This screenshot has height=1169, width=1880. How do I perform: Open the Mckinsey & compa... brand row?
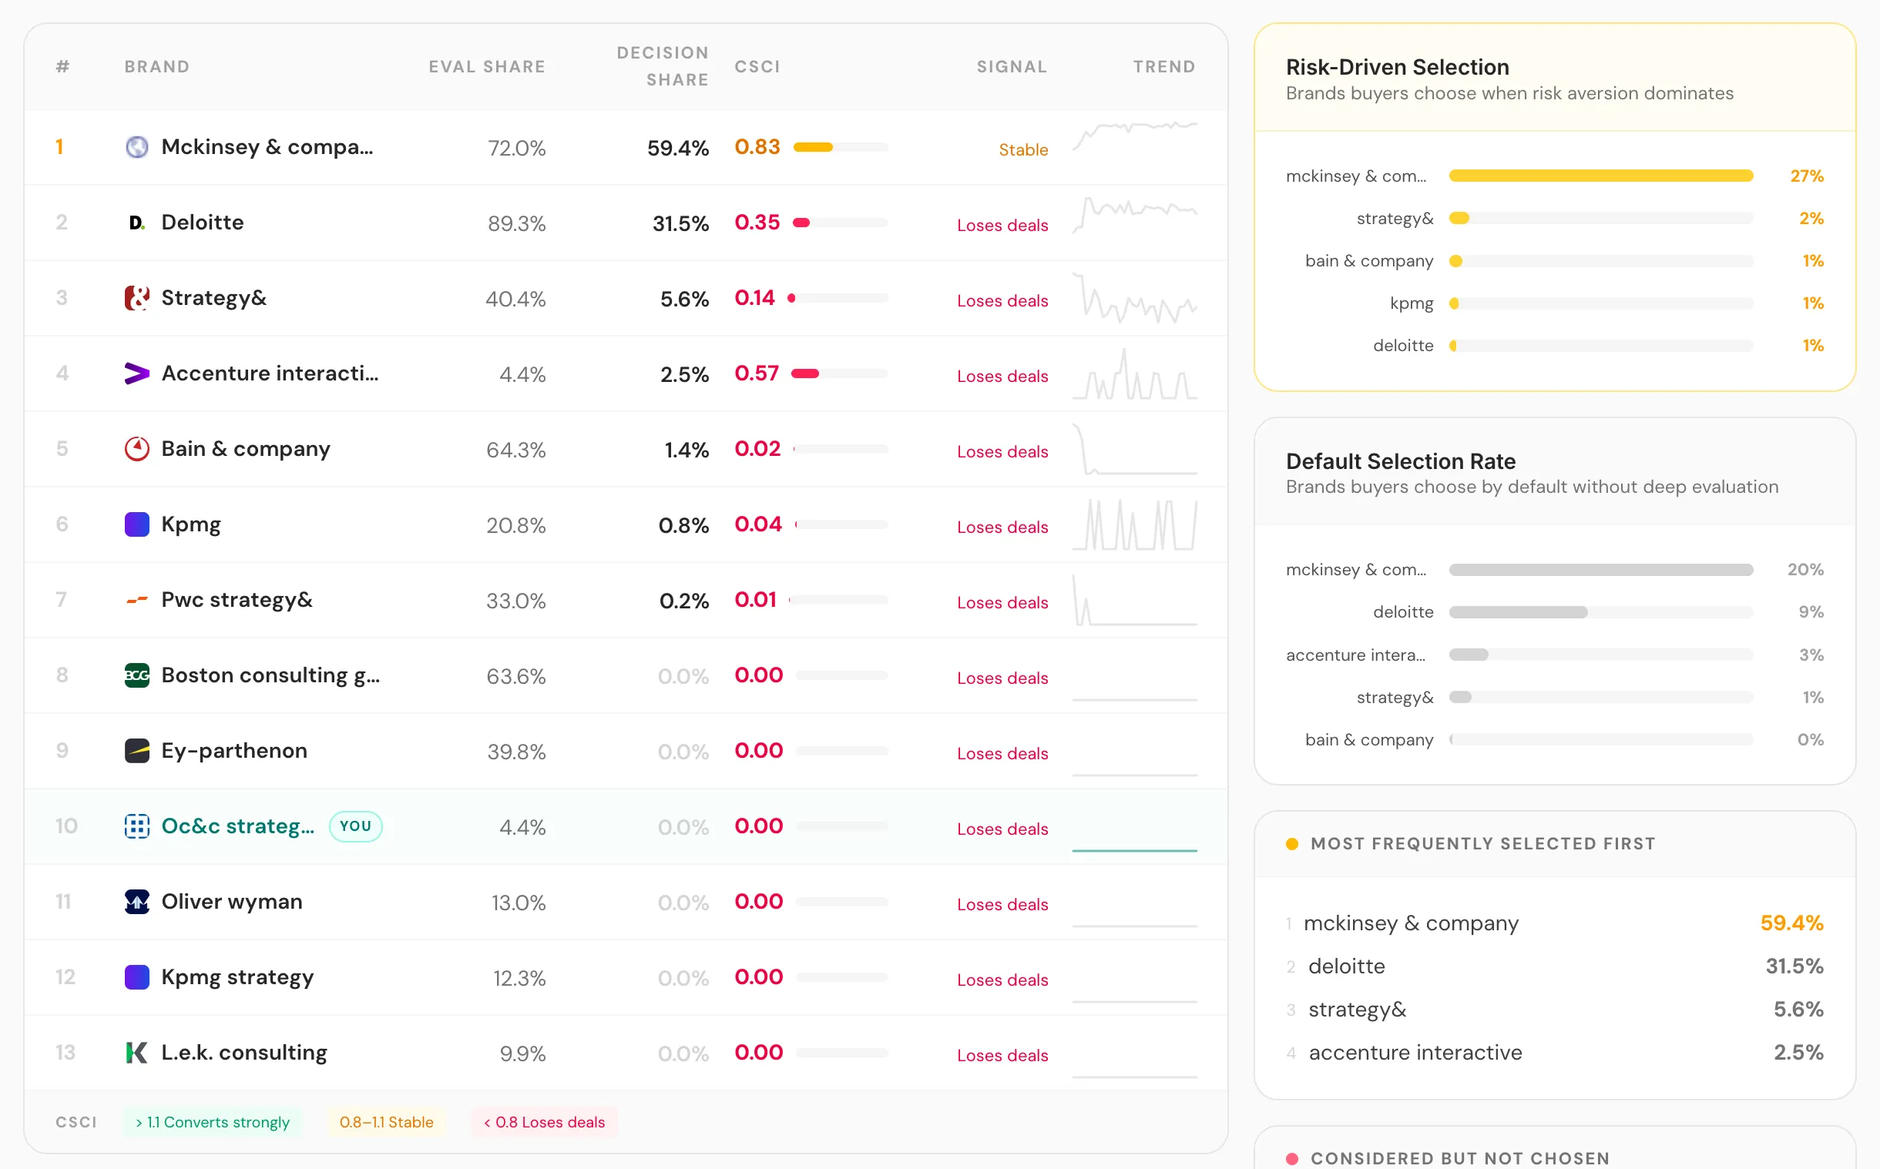point(626,147)
